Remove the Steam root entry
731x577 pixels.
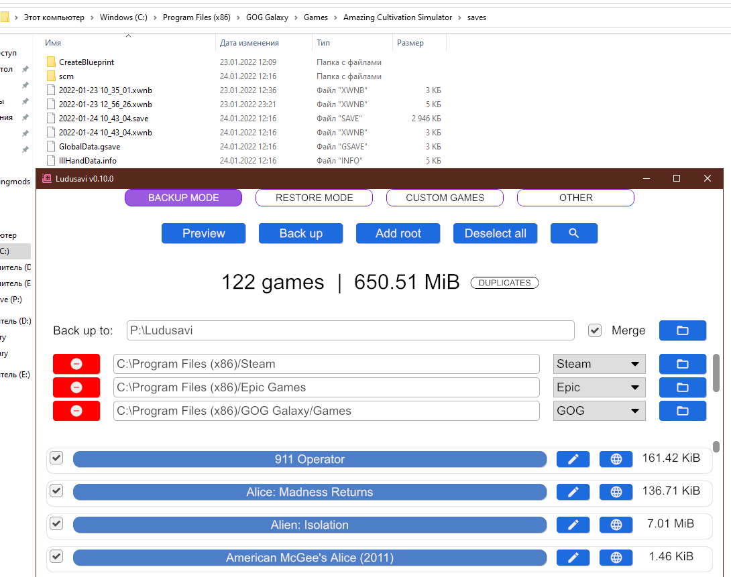tap(76, 364)
